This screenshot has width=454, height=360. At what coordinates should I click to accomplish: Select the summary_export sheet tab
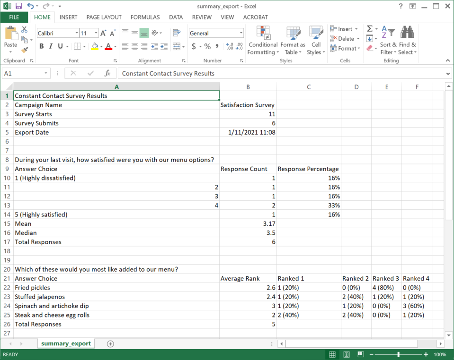tap(66, 343)
